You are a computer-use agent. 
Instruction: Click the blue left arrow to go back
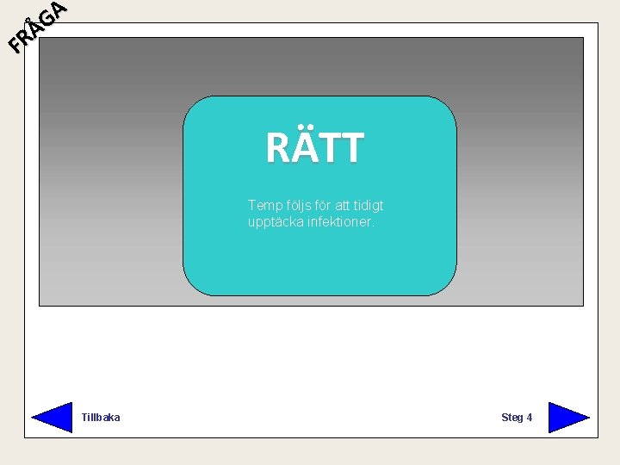click(53, 418)
